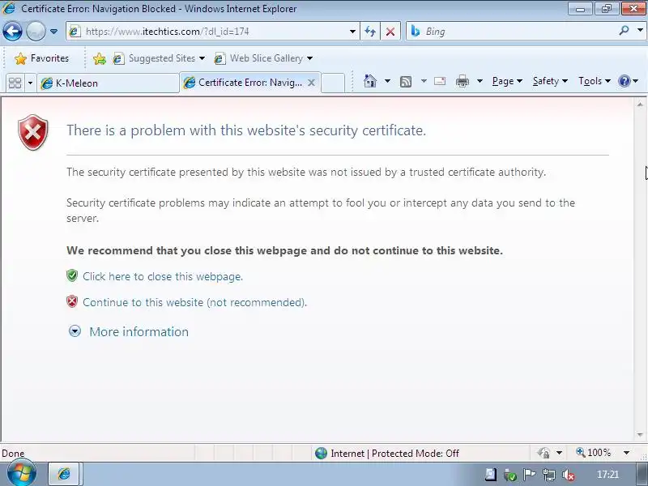Click 'Continue to this website (not recommended)' link

[194, 302]
